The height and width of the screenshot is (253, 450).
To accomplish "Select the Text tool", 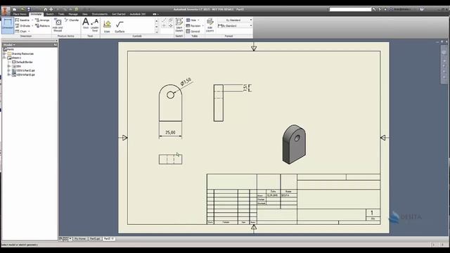I will pos(86,23).
